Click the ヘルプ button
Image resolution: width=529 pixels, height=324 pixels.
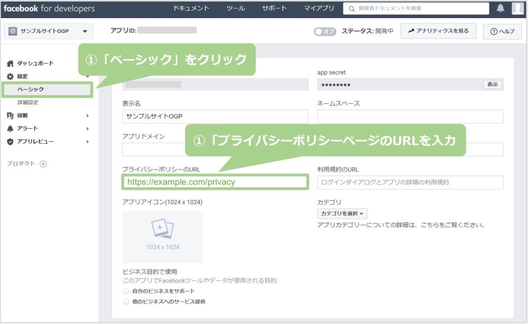click(503, 31)
